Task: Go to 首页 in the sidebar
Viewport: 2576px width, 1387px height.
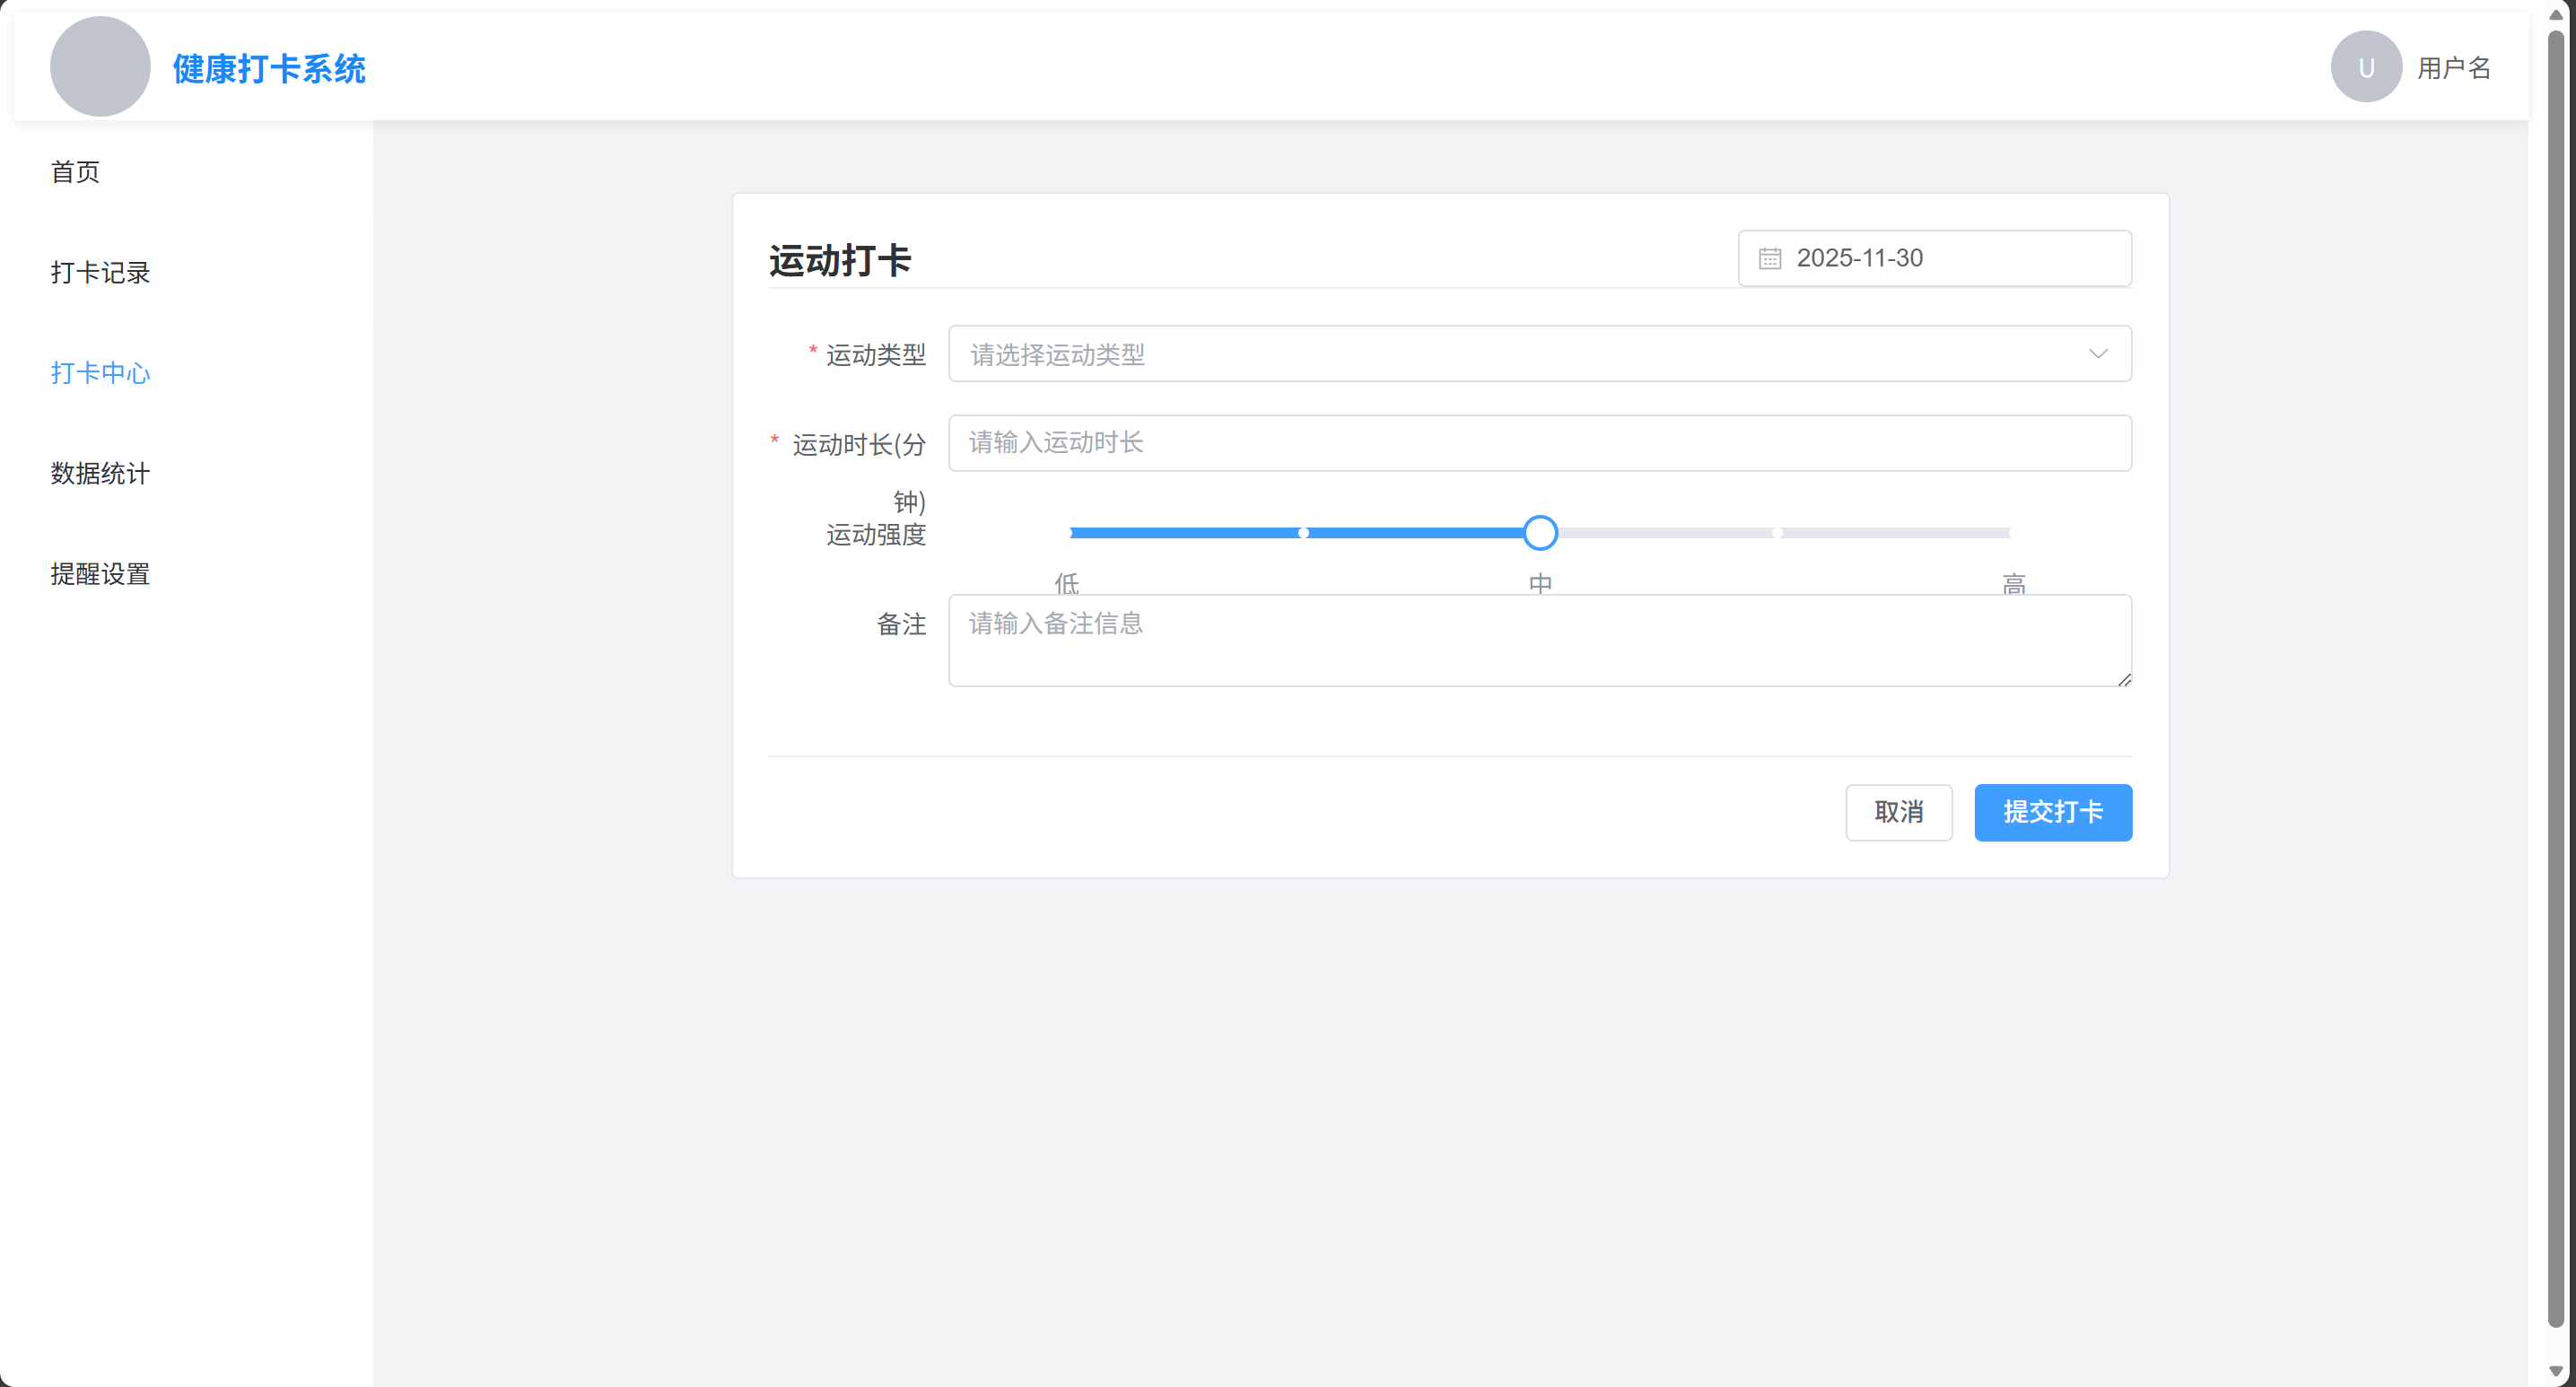Action: [x=76, y=172]
